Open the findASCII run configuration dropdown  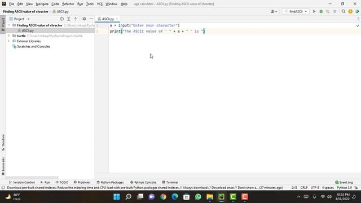pyautogui.click(x=296, y=11)
